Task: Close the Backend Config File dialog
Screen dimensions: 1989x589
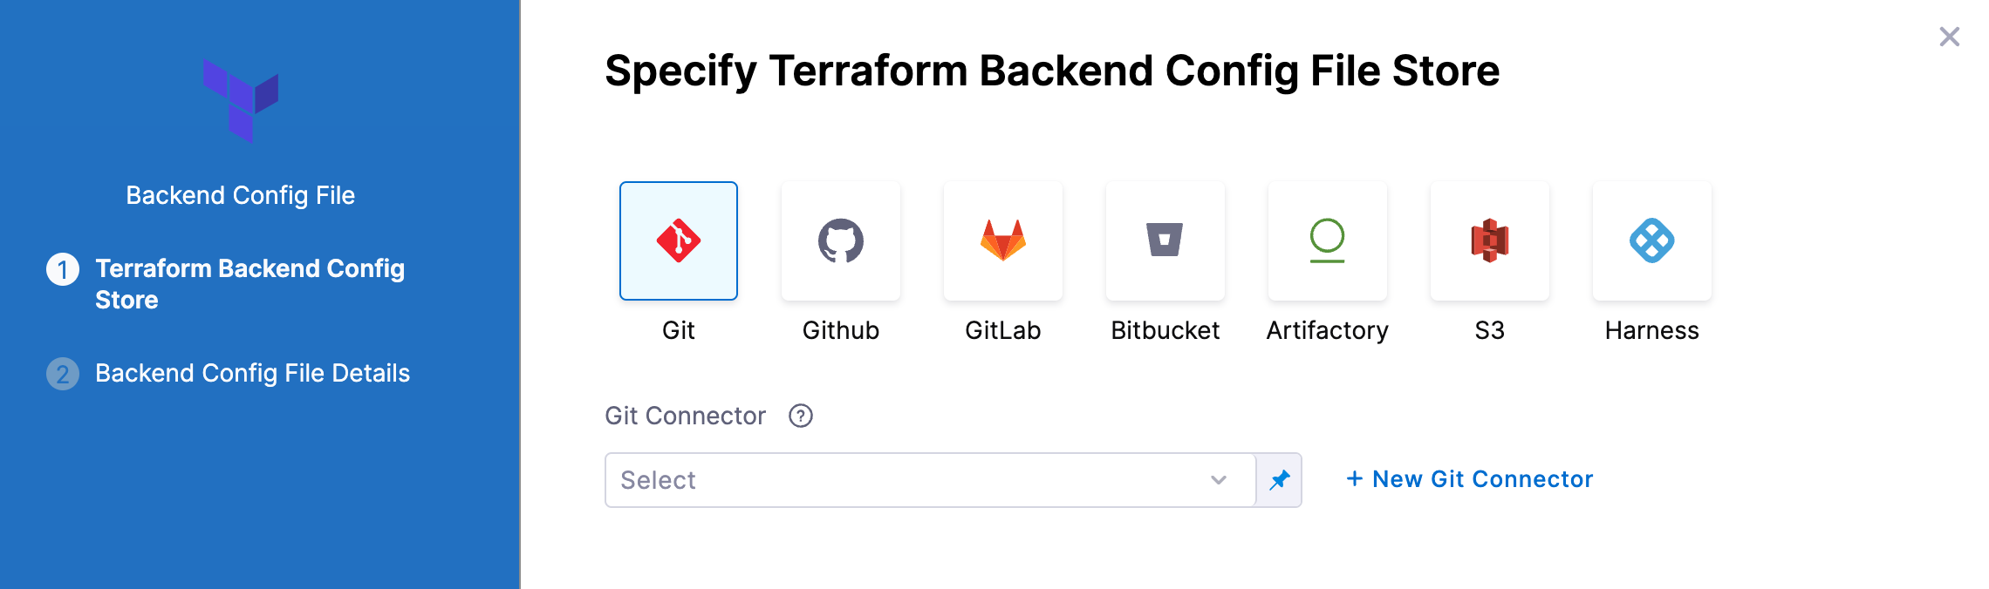Action: click(x=1950, y=37)
